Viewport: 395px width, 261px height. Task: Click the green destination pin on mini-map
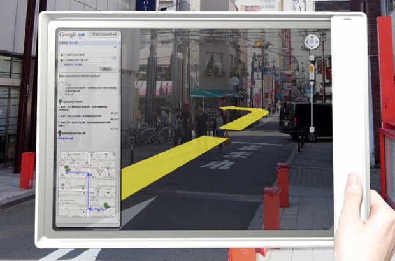[106, 206]
